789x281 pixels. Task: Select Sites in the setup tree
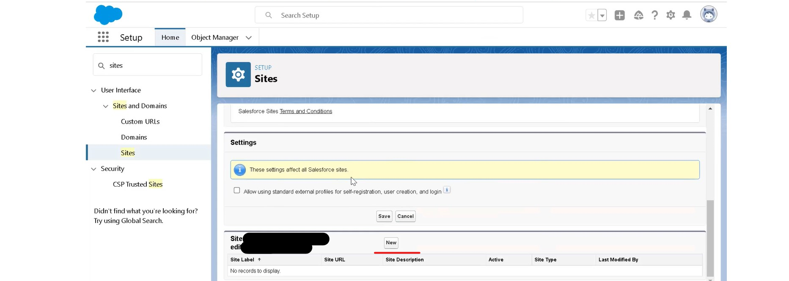coord(128,153)
